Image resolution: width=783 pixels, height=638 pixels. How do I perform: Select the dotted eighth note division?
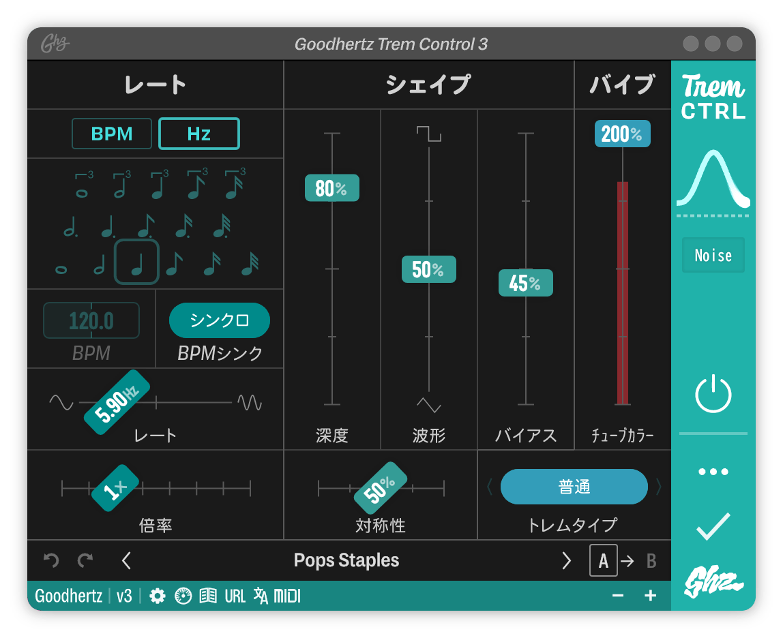[x=146, y=226]
